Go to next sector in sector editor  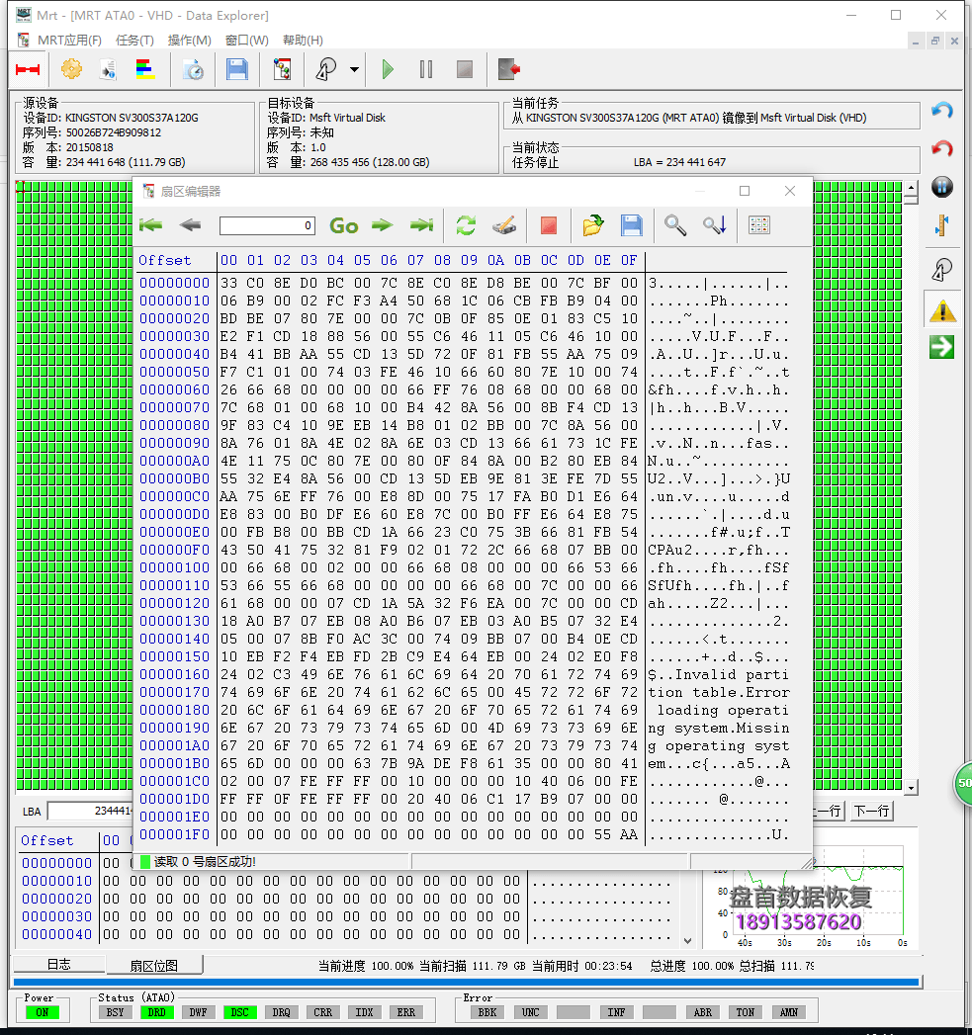pos(383,225)
